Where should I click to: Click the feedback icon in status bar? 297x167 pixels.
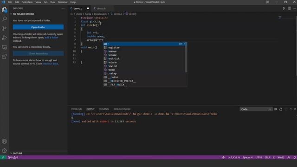[289, 157]
